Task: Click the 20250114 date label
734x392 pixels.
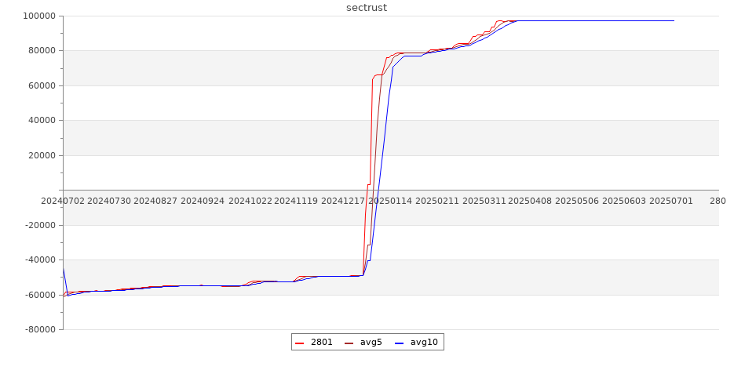Action: tap(390, 201)
